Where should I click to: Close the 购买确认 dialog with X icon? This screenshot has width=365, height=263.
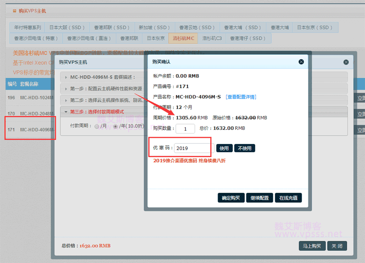[301, 62]
